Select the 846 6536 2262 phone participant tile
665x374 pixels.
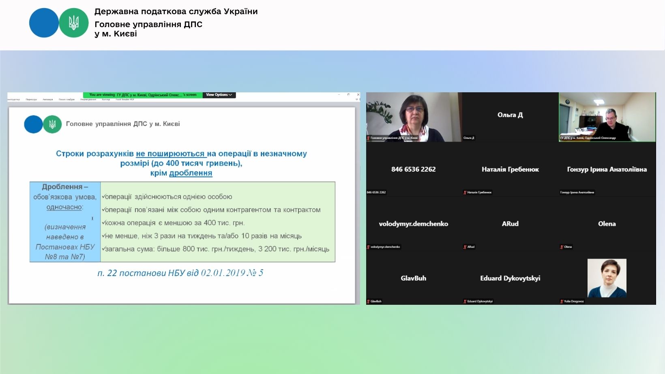[x=413, y=170]
